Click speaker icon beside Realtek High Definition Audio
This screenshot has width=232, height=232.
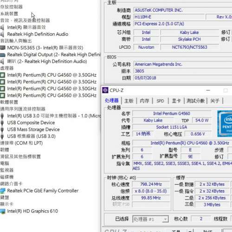2,34
